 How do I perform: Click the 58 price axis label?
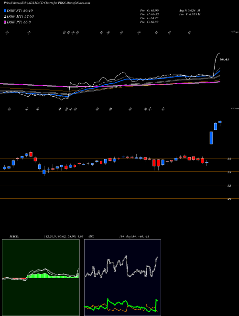(x=229, y=159)
